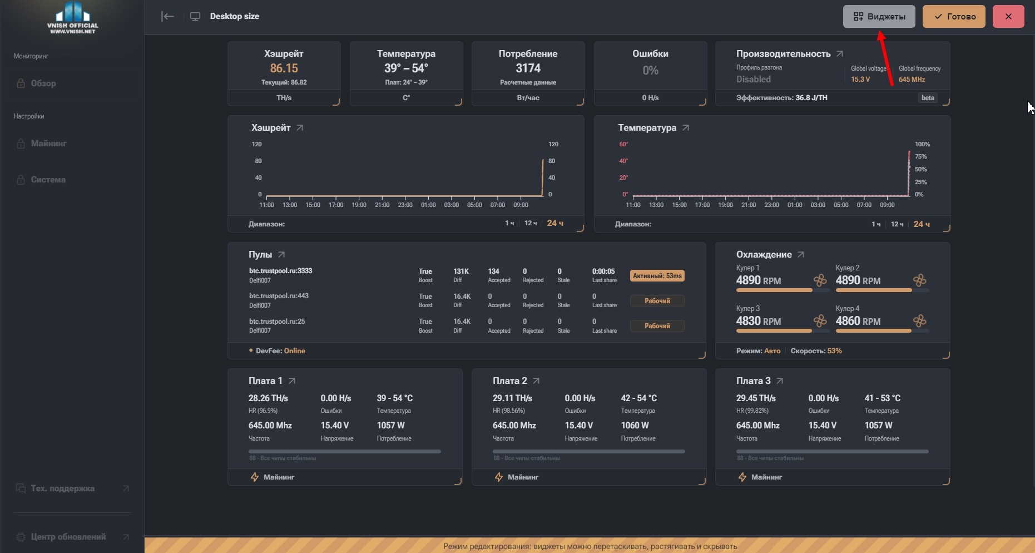The height and width of the screenshot is (553, 1035).
Task: Click the Desktop size monitor icon
Action: point(195,16)
